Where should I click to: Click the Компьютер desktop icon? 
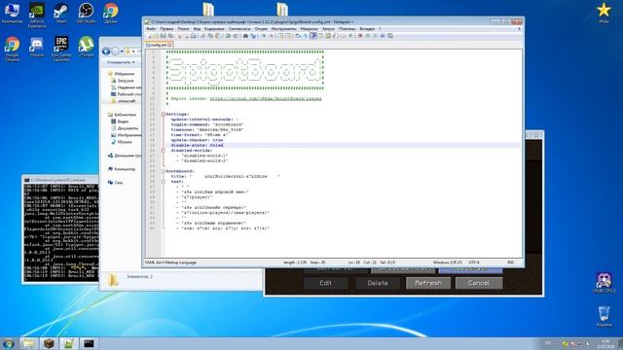[12, 13]
